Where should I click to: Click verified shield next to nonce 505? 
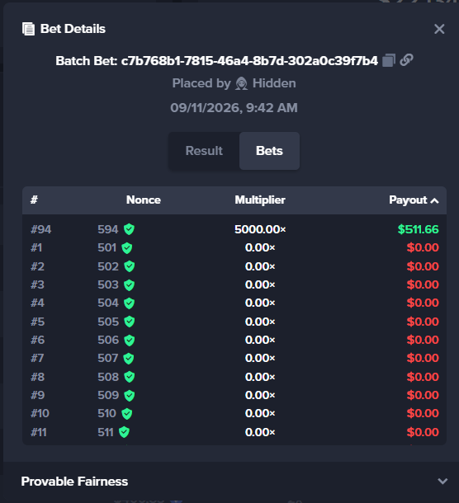click(x=130, y=322)
